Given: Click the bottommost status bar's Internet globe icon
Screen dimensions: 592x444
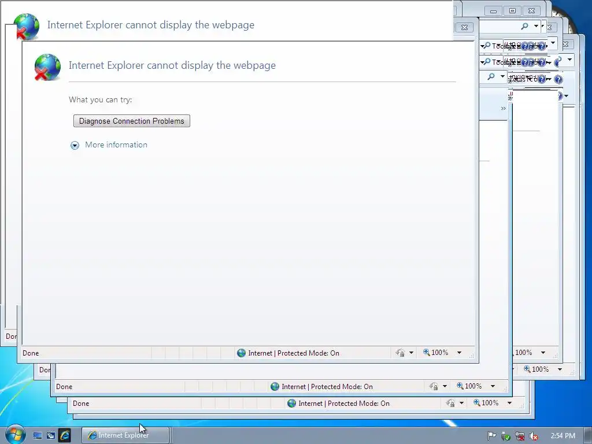Looking at the screenshot, I should [x=291, y=403].
